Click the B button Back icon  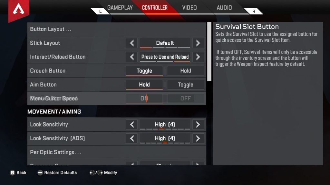point(13,172)
